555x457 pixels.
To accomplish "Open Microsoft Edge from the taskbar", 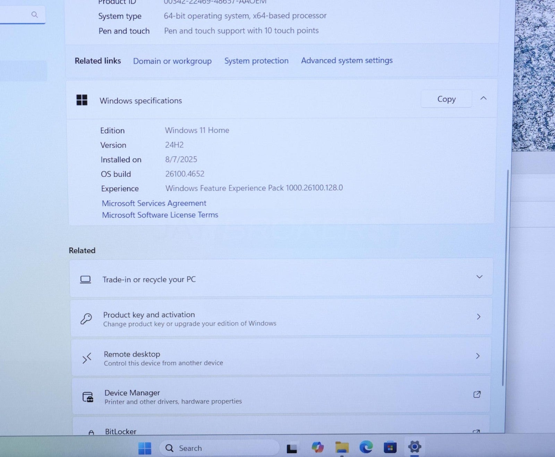I will pos(366,447).
